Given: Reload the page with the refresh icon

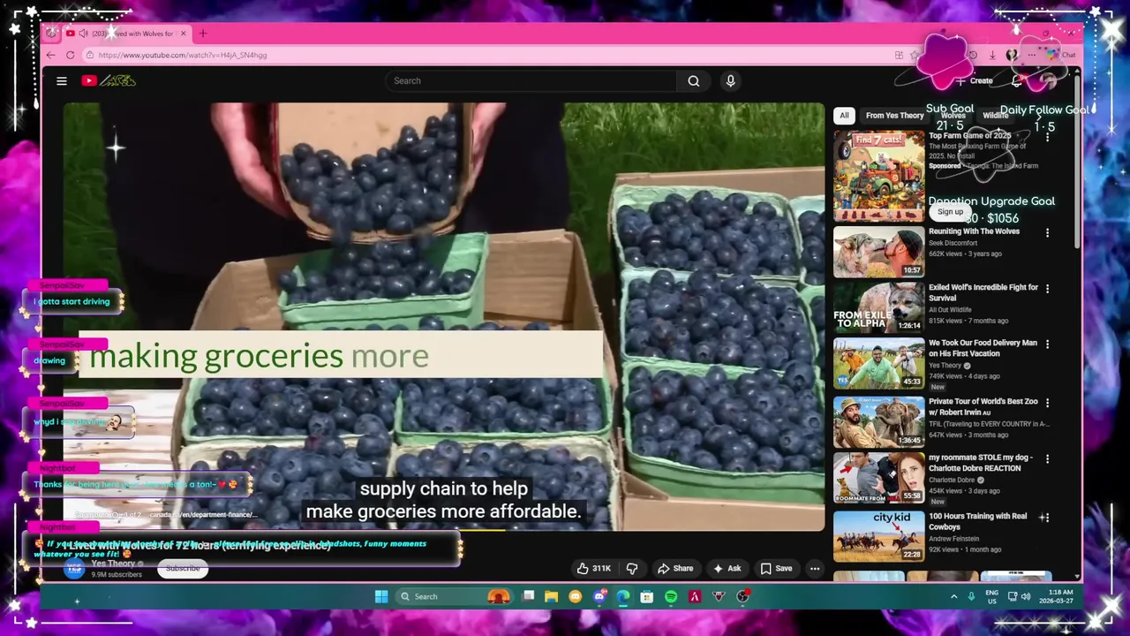Looking at the screenshot, I should point(70,55).
